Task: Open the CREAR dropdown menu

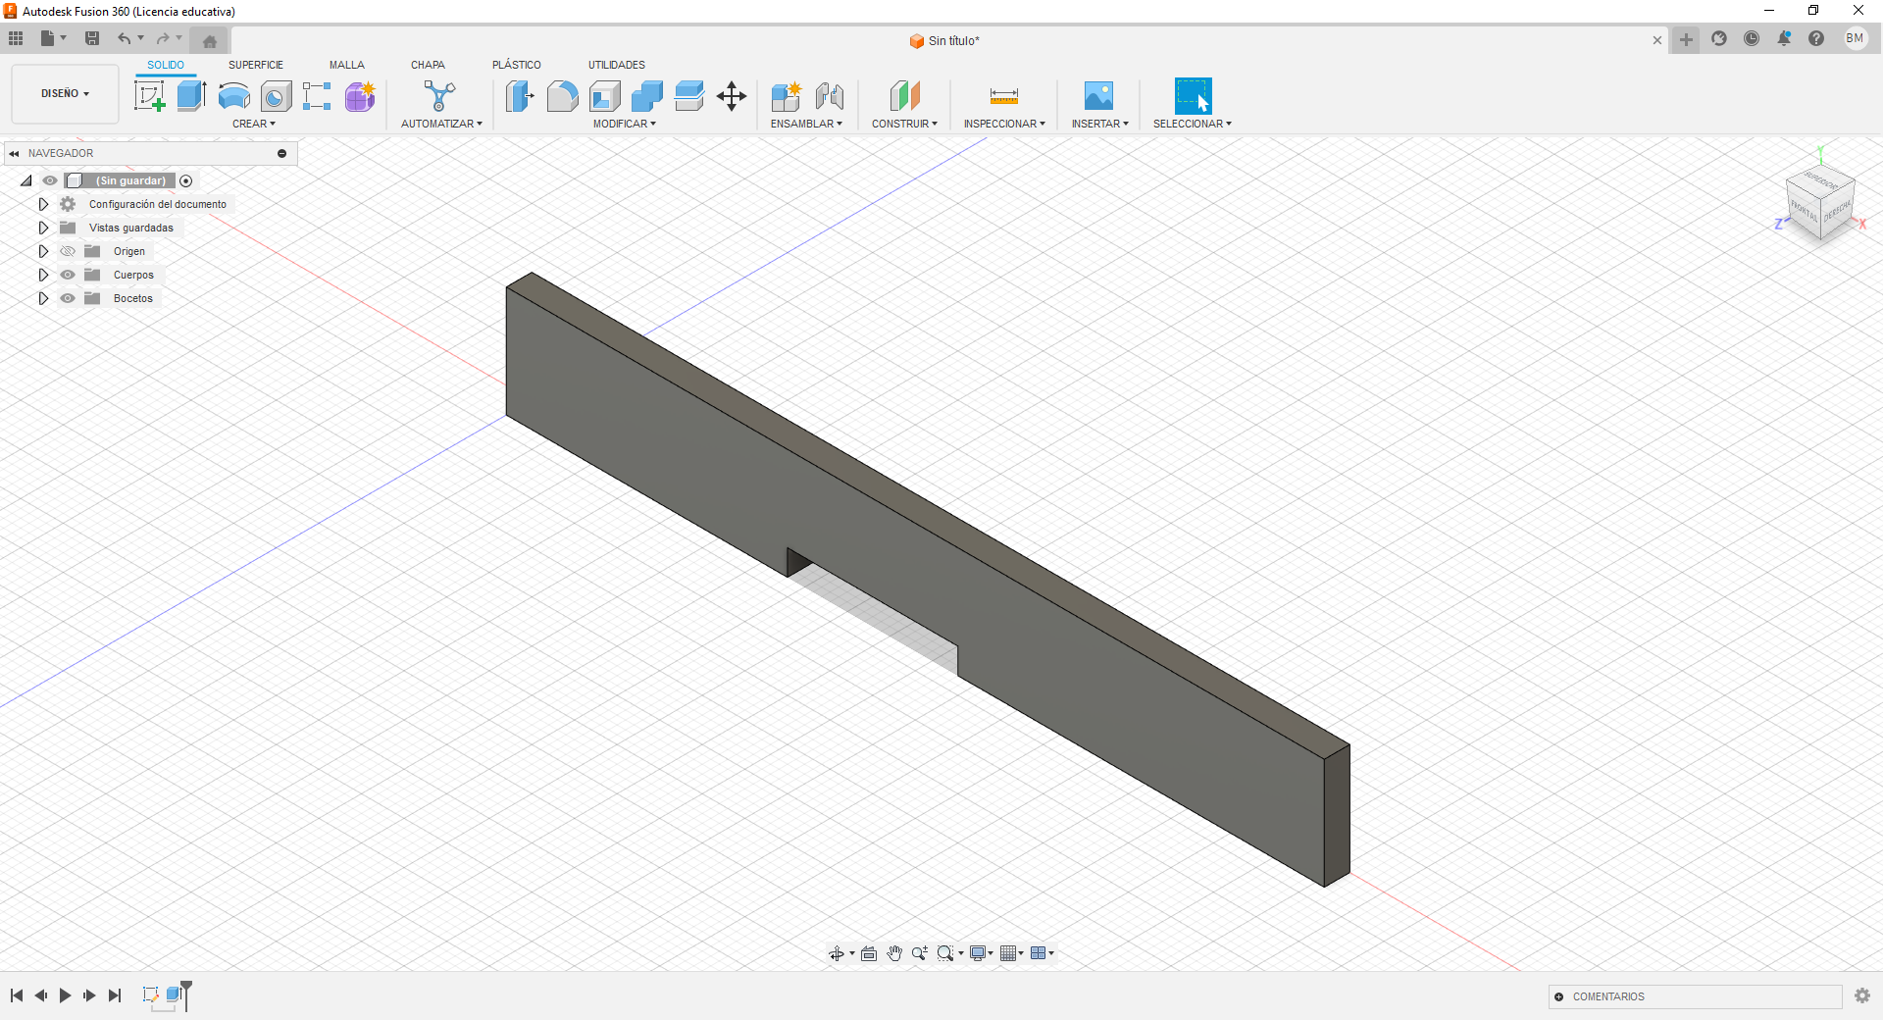Action: pyautogui.click(x=253, y=124)
